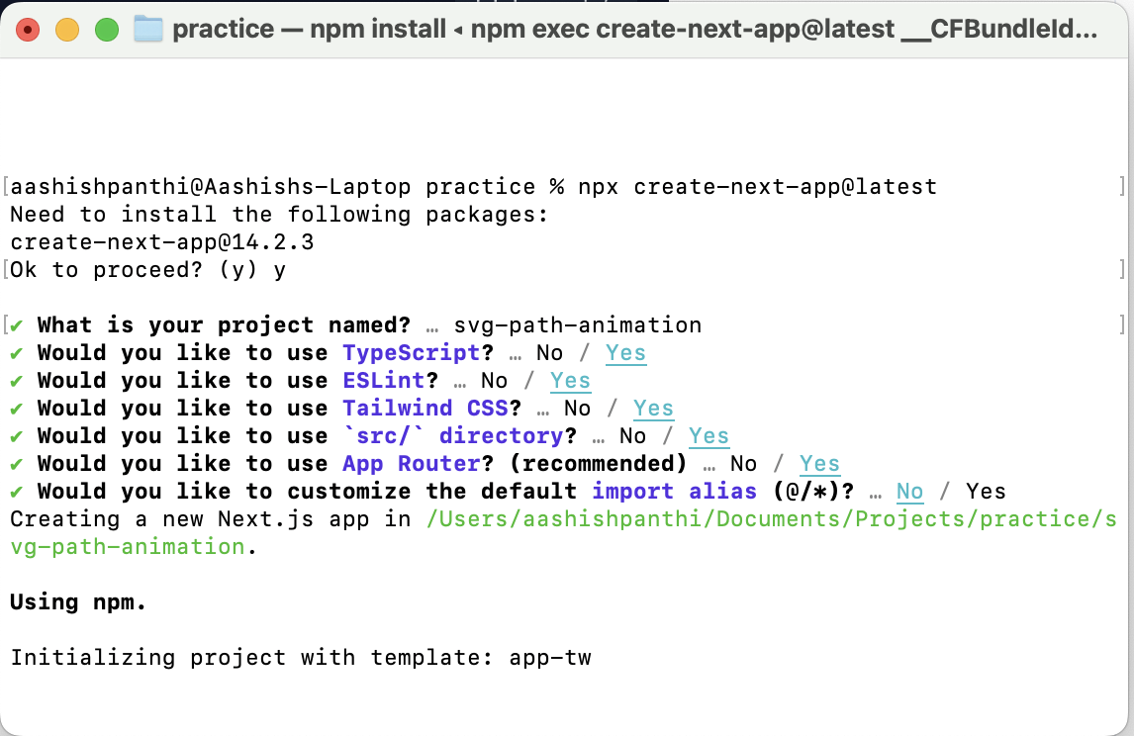Click the underlined Yes on the TypeScript line
The width and height of the screenshot is (1134, 736).
tap(625, 353)
